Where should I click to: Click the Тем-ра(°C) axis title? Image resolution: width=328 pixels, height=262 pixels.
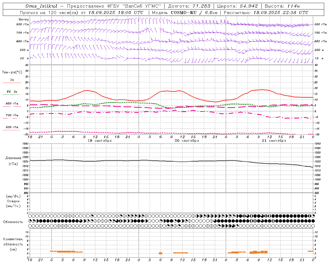click(x=12, y=72)
